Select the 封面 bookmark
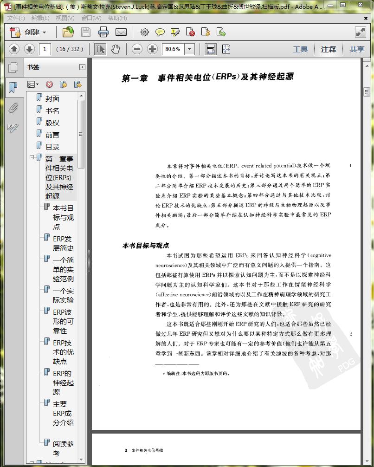374x467 pixels. pyautogui.click(x=52, y=98)
